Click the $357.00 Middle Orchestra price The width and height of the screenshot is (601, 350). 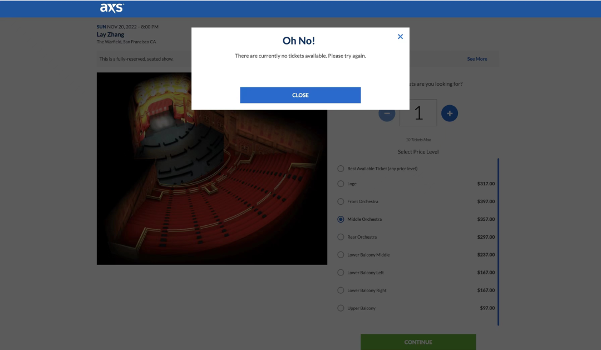486,219
